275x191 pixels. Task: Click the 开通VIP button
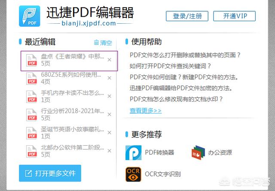point(234,16)
